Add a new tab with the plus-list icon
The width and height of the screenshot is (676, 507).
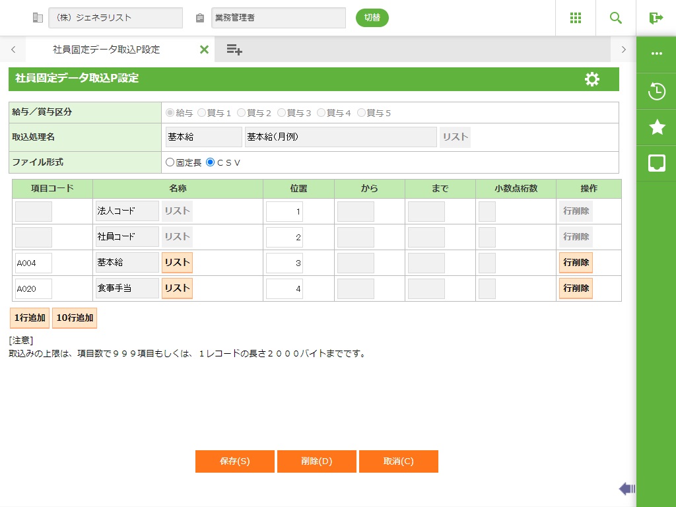234,50
